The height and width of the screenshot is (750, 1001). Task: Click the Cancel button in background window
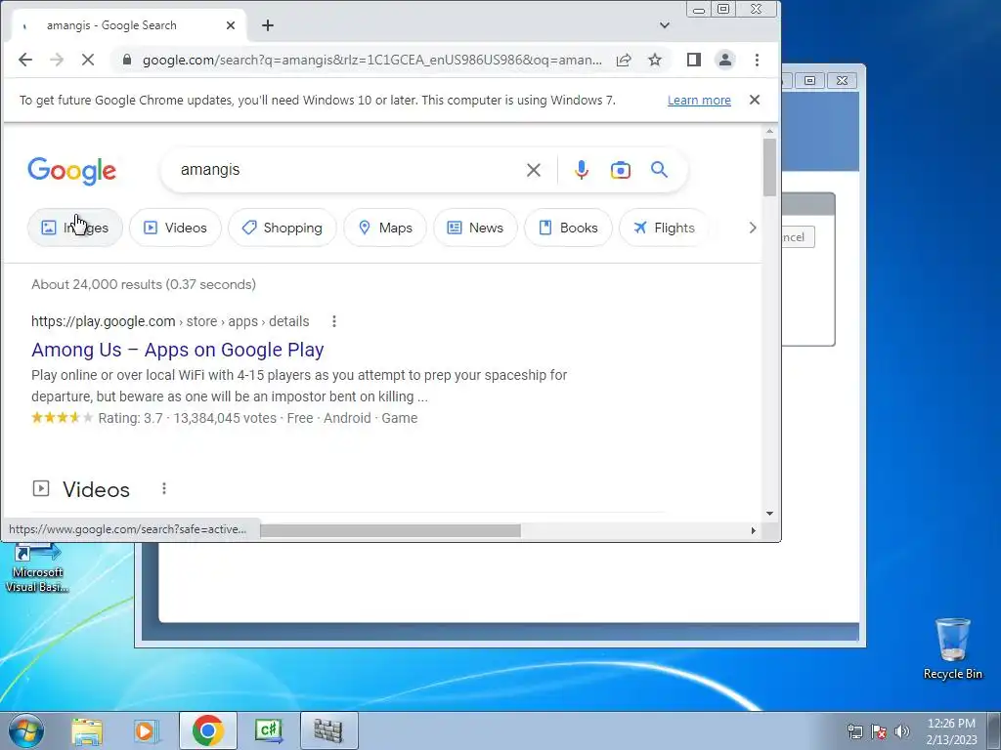[798, 237]
